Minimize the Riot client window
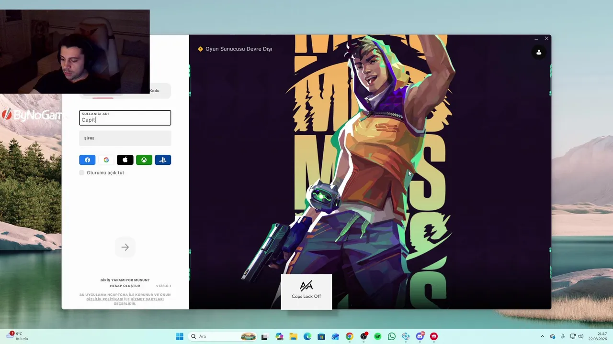 pyautogui.click(x=536, y=38)
